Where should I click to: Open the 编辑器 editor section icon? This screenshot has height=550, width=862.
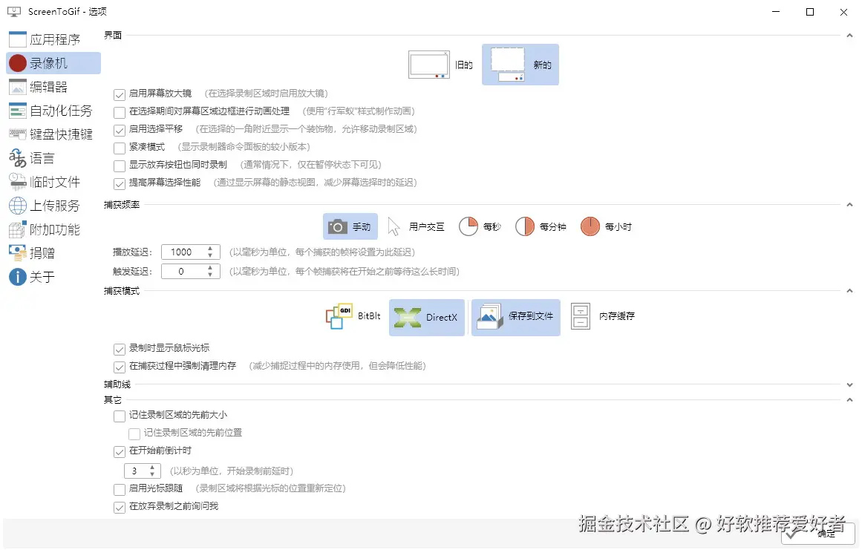(x=18, y=87)
